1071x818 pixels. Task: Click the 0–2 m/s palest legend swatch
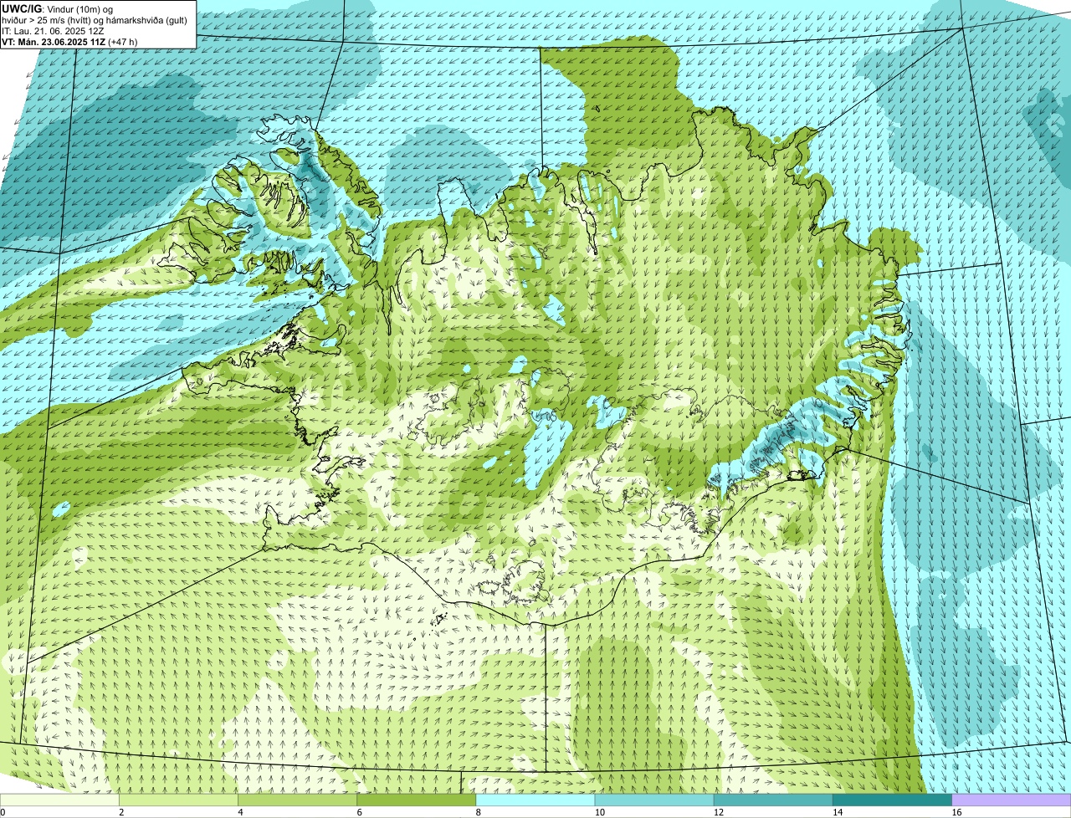[x=60, y=800]
